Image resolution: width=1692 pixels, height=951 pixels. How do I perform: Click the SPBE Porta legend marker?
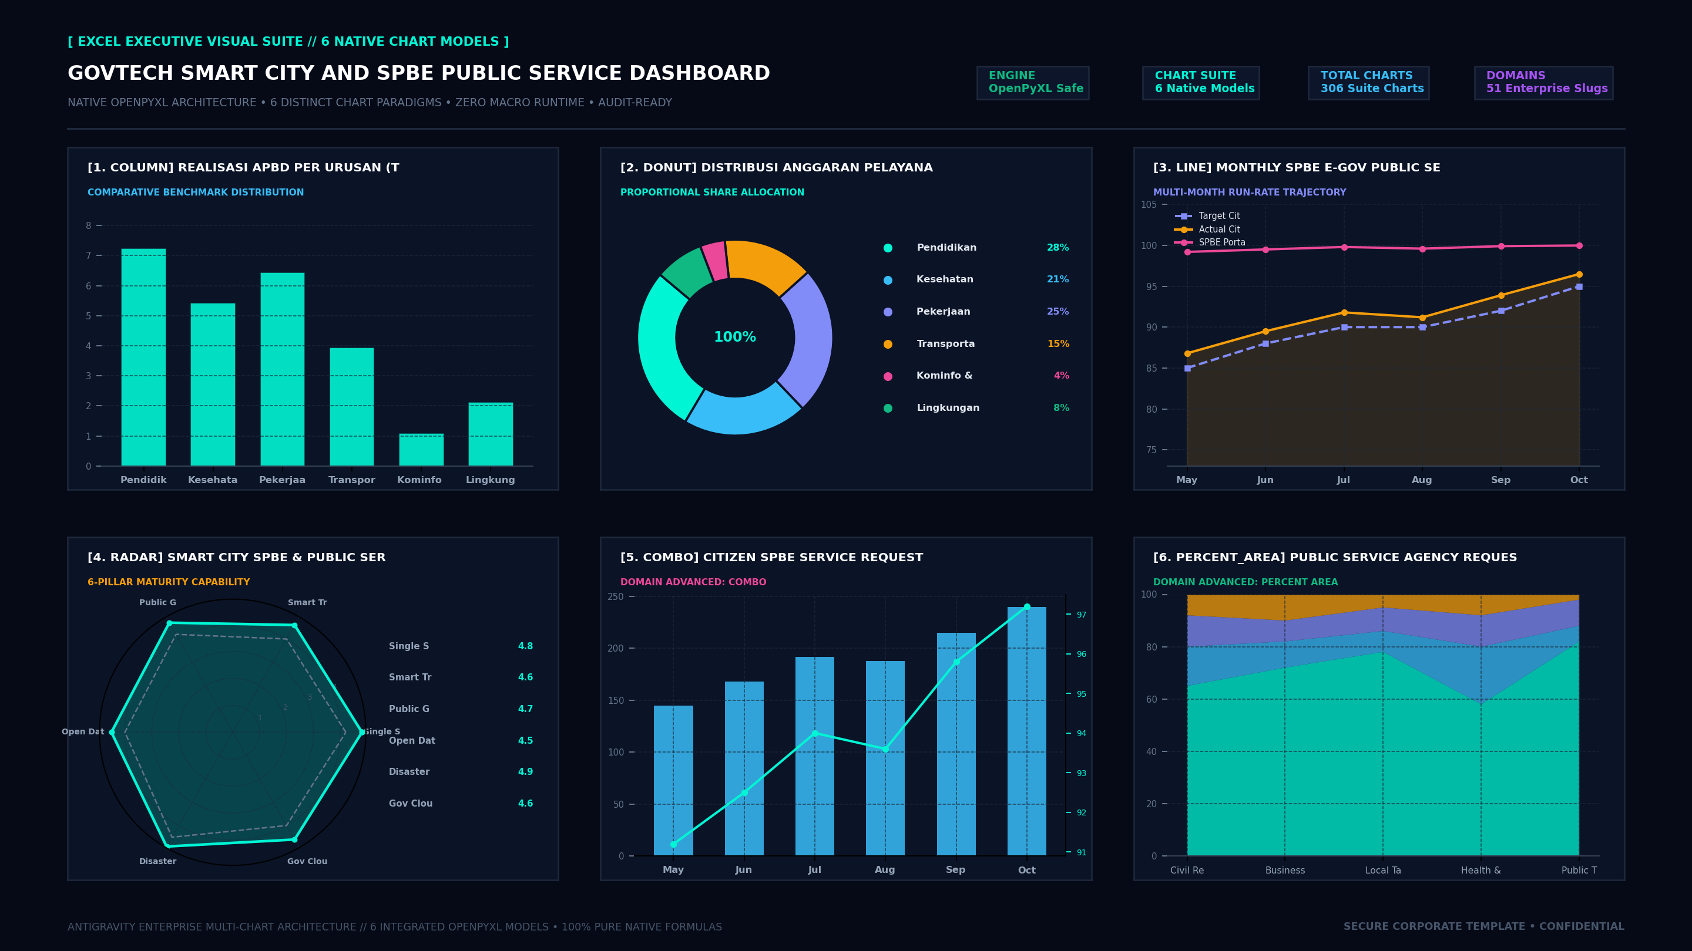pyautogui.click(x=1183, y=243)
